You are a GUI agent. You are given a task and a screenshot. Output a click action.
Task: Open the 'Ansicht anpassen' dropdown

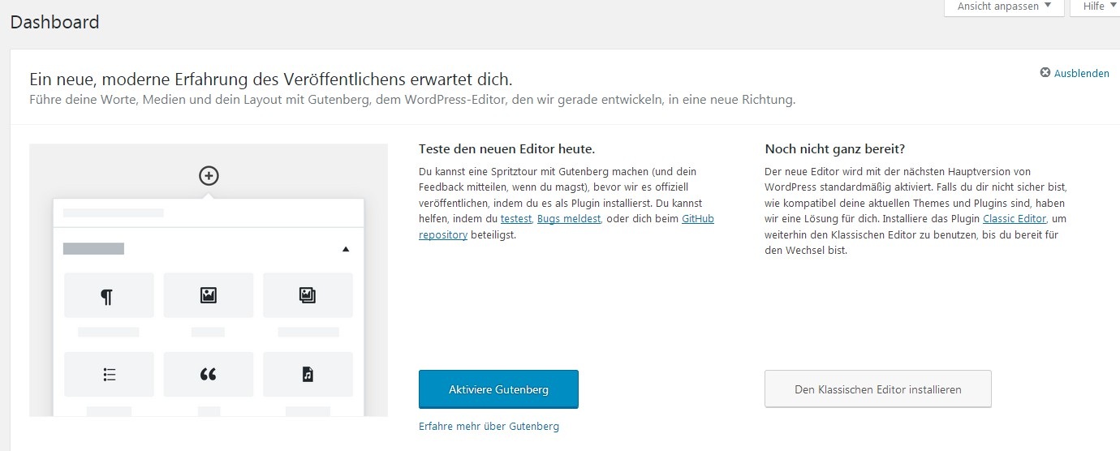[x=1003, y=6]
